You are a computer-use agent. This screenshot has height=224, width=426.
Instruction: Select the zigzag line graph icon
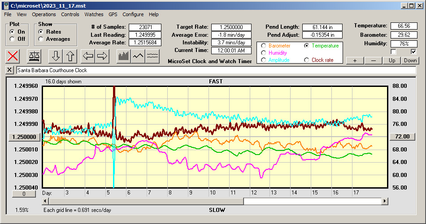point(138,56)
